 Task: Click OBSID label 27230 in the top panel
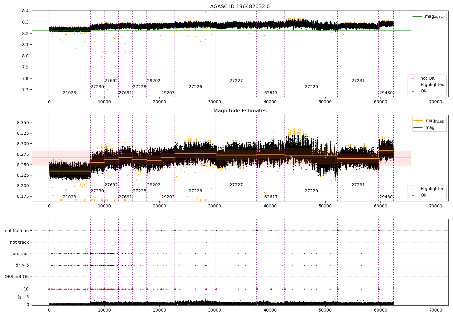tap(97, 87)
